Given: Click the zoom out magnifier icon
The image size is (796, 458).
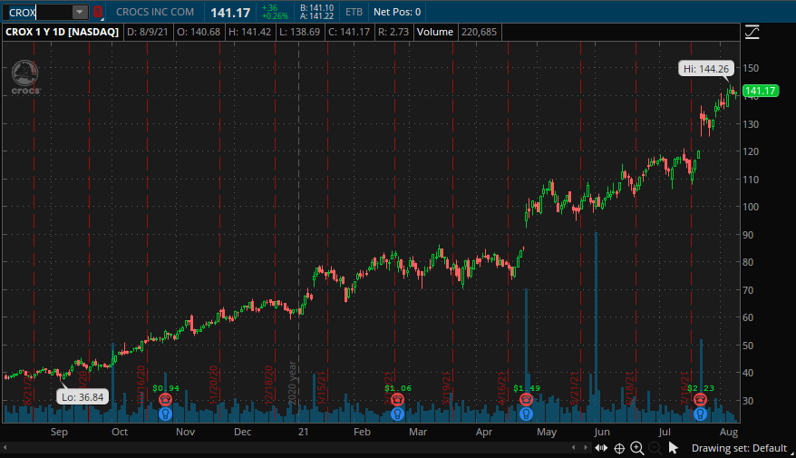Looking at the screenshot, I should [655, 448].
